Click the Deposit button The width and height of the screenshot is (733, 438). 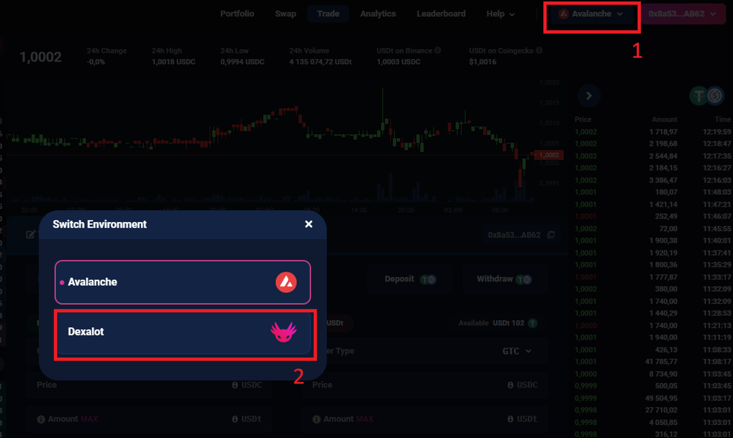point(409,279)
